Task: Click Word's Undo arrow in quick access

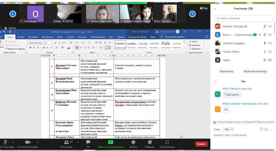Action: 4,32
